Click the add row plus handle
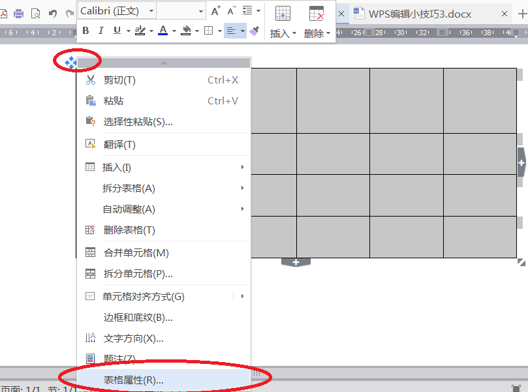Image resolution: width=528 pixels, height=392 pixels. pos(296,262)
